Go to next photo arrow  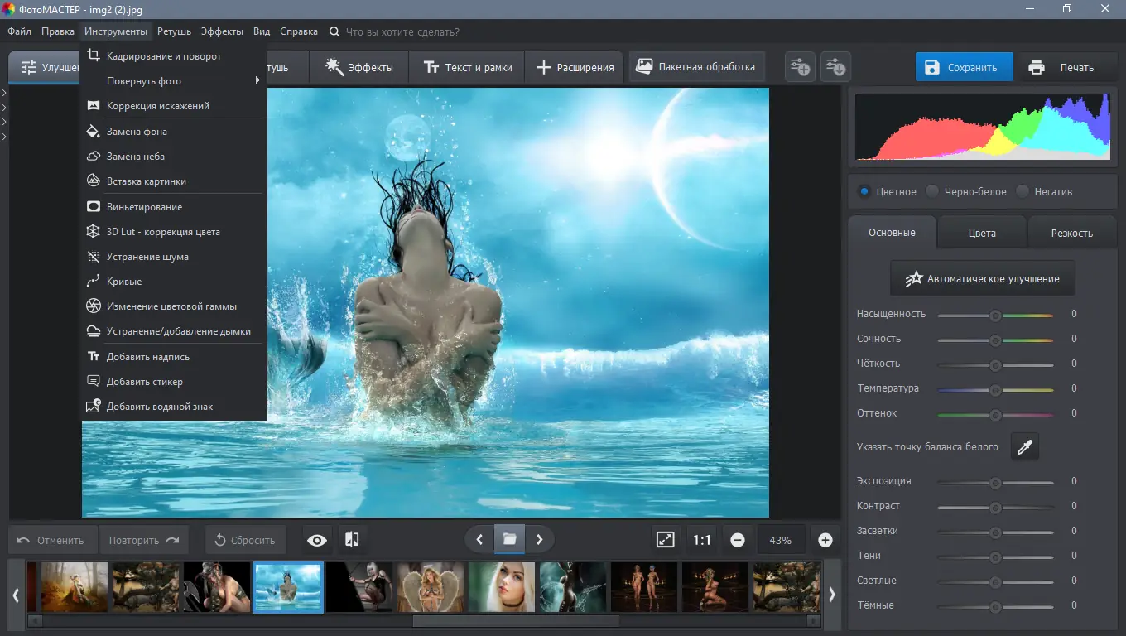click(x=540, y=540)
